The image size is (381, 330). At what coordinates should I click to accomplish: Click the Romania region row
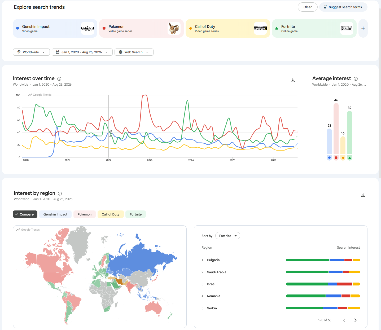(281, 296)
